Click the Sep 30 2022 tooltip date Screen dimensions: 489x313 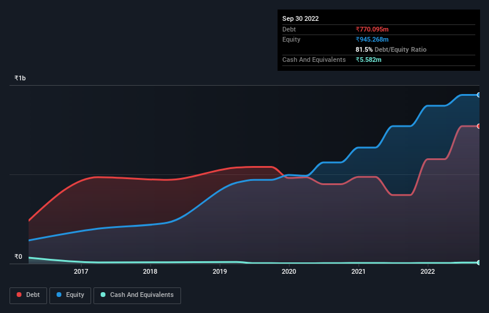tap(300, 18)
